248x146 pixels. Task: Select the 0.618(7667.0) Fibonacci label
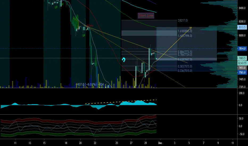pos(185,59)
